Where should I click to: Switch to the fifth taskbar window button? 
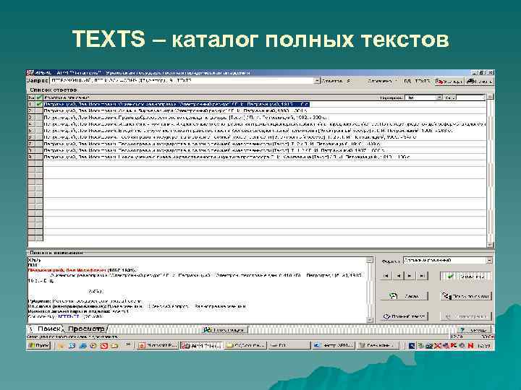coord(334,345)
